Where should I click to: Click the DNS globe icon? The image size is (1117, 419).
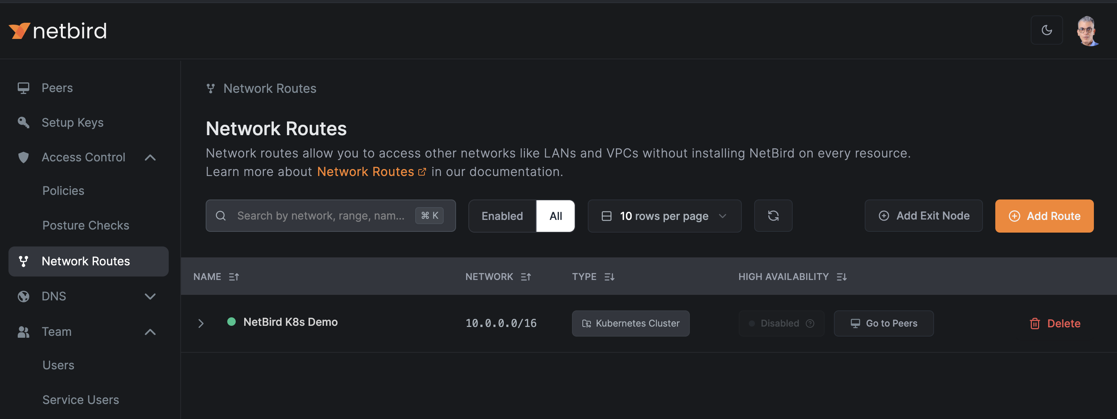click(x=24, y=295)
